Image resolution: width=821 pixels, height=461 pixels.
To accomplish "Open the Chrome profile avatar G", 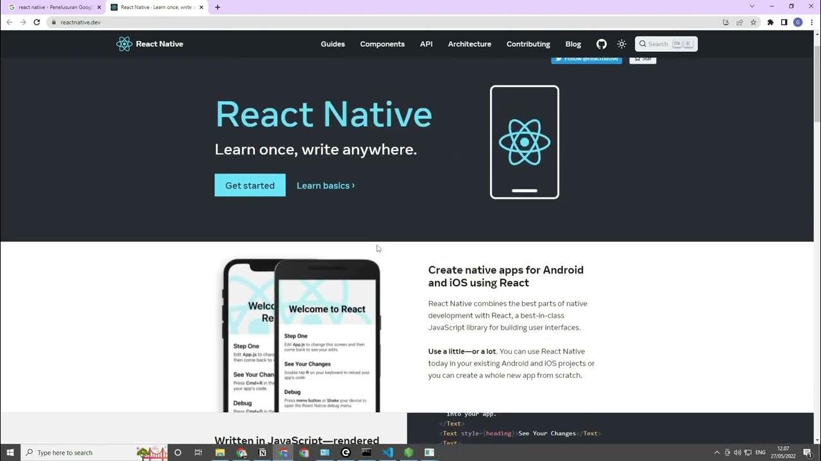I will 798,22.
